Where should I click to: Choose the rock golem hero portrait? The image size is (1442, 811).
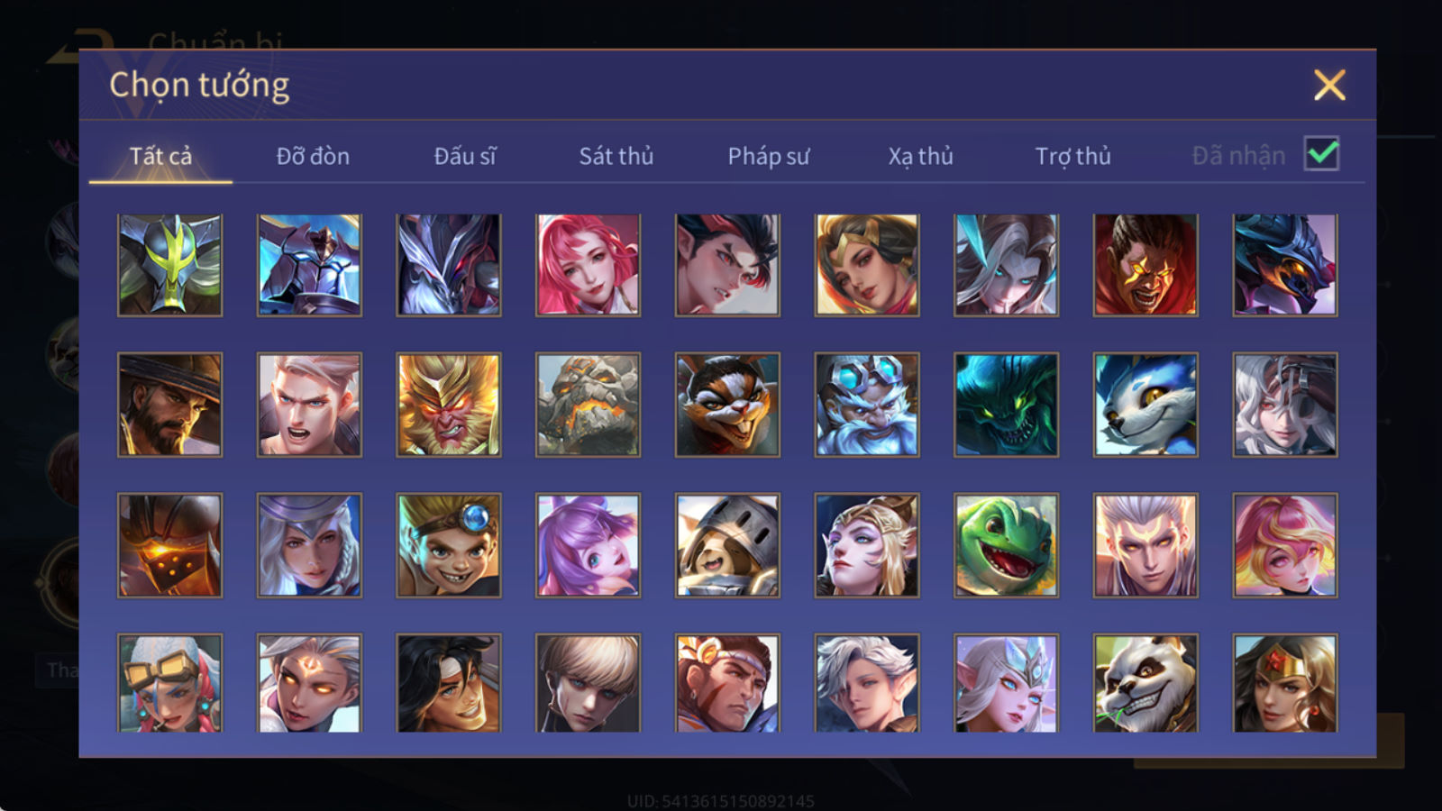(588, 405)
